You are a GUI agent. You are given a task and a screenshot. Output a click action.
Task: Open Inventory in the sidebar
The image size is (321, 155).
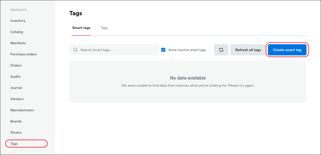pyautogui.click(x=18, y=21)
